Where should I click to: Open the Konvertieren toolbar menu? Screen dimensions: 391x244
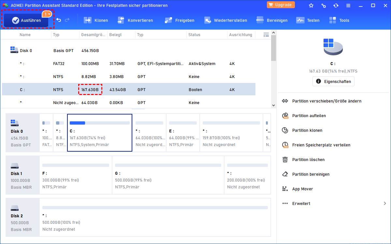click(135, 20)
